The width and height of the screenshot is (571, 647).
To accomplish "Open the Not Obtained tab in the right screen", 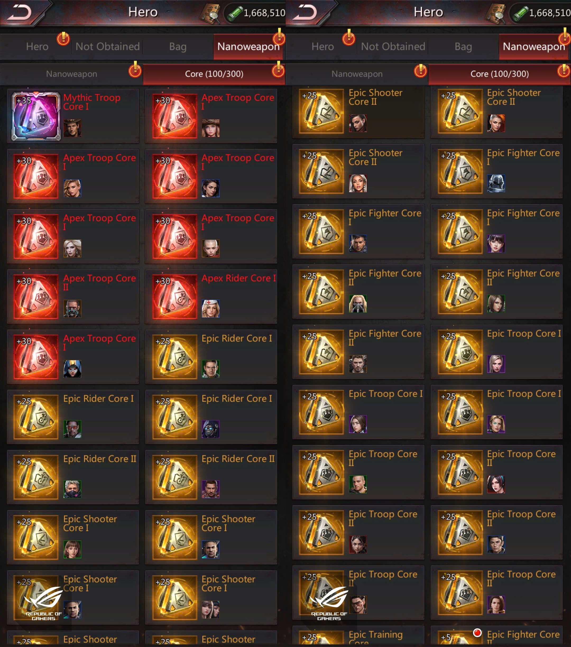I will point(393,47).
